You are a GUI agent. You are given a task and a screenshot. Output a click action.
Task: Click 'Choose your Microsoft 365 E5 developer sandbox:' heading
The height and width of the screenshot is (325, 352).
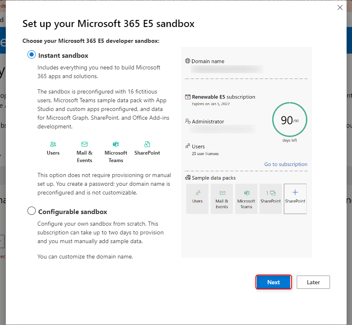pyautogui.click(x=91, y=41)
